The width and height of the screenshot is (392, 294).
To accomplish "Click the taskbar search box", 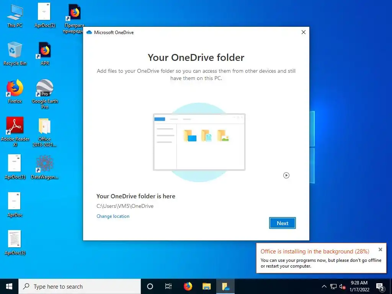I will 80,286.
